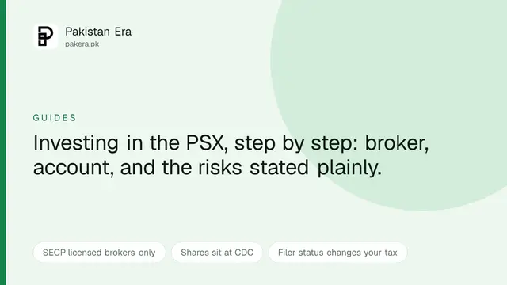The image size is (507, 285).
Task: Click the word Era beside the logo
Action: tap(123, 32)
